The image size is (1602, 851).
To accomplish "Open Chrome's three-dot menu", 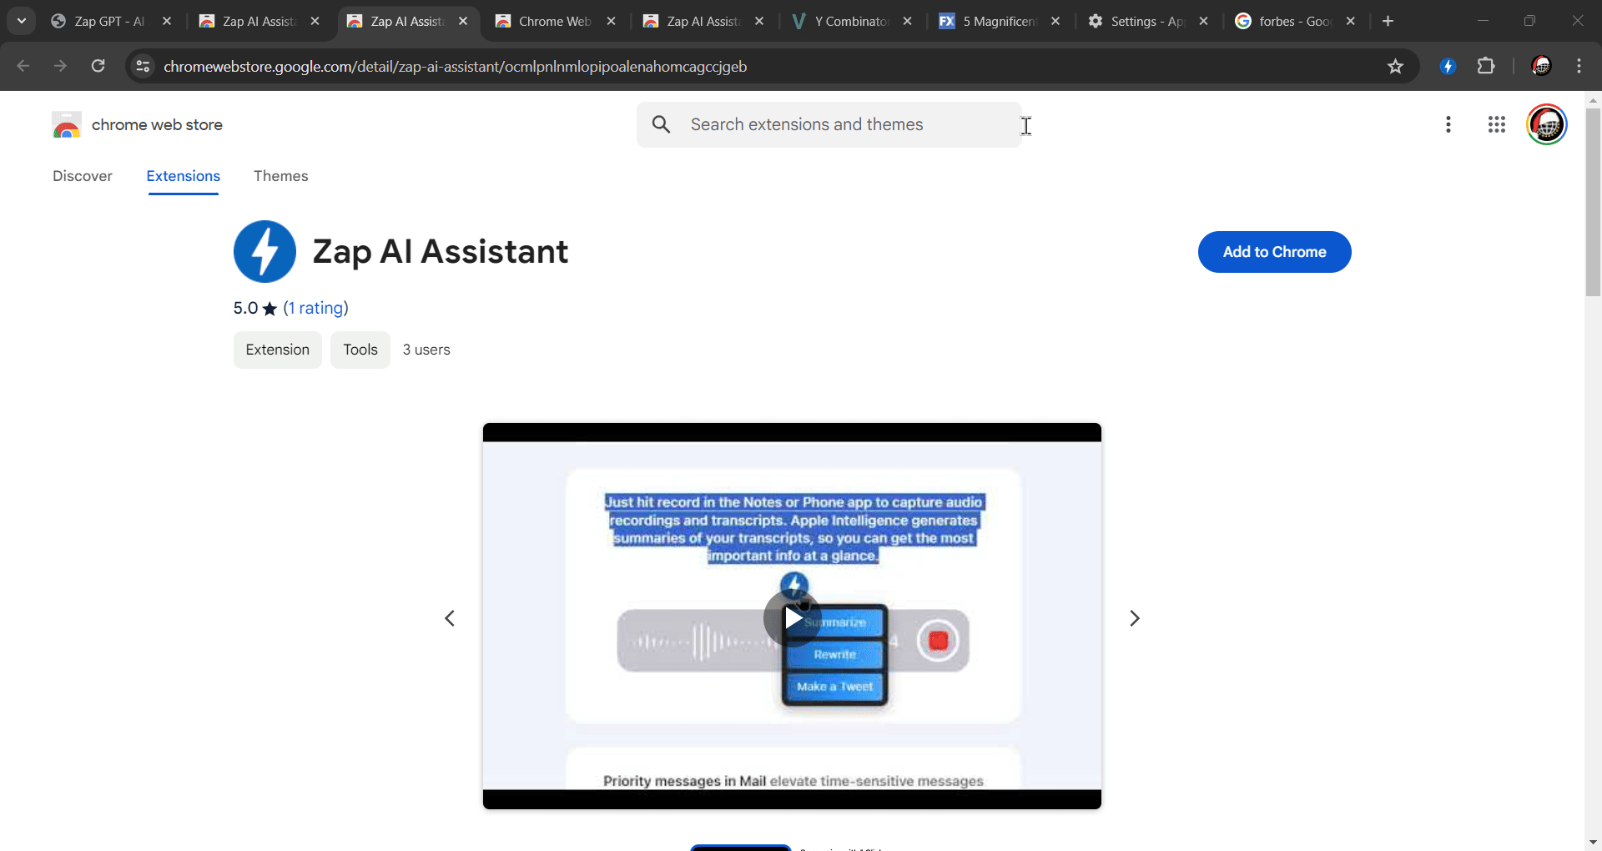I will [x=1579, y=66].
